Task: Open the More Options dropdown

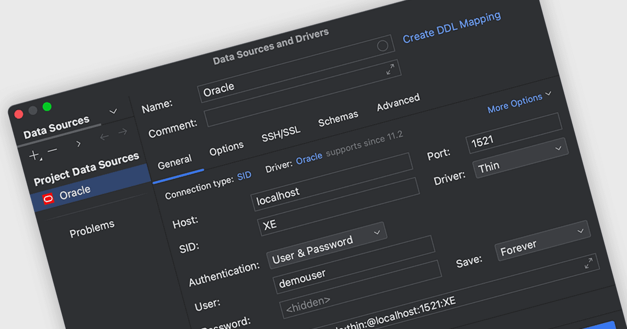Action: pos(519,102)
